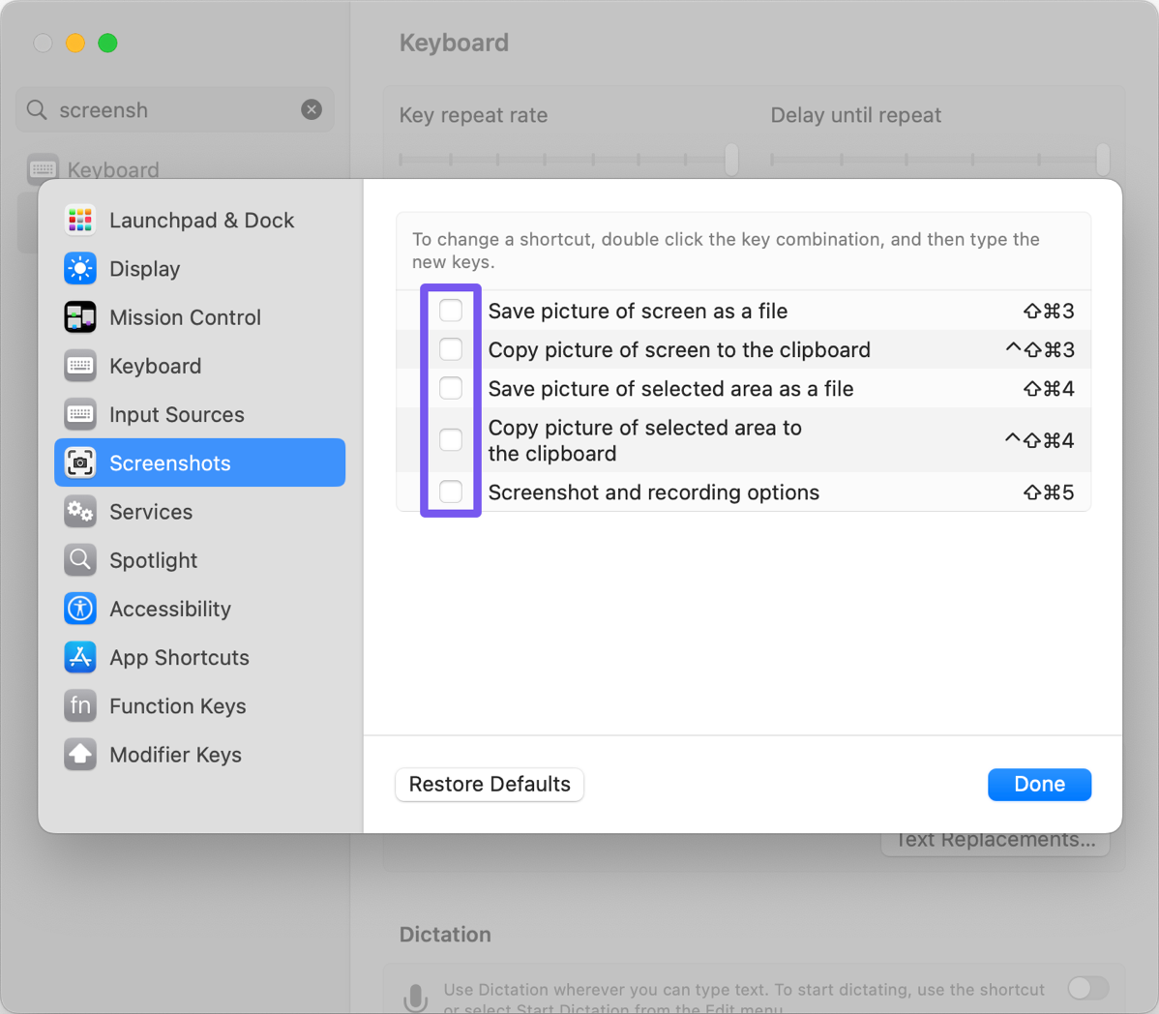1159x1014 pixels.
Task: Select the Function Keys fn icon
Action: 80,706
